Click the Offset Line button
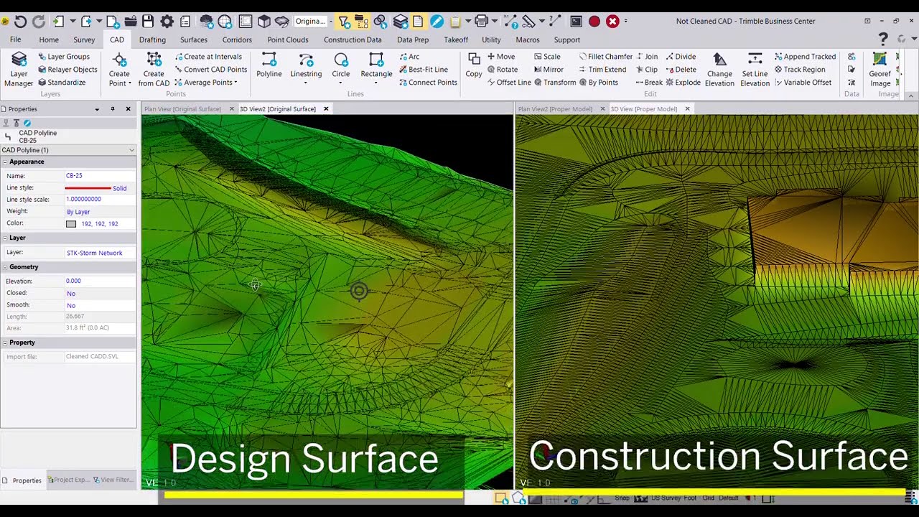Viewport: 919px width, 517px height. (x=509, y=83)
